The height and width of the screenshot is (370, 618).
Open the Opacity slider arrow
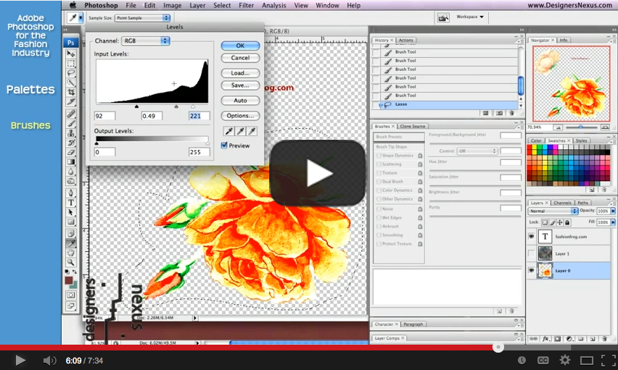coord(613,211)
